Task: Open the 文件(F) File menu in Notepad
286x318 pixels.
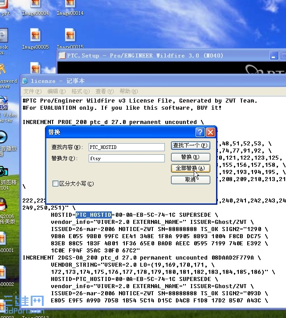Action: 33,91
